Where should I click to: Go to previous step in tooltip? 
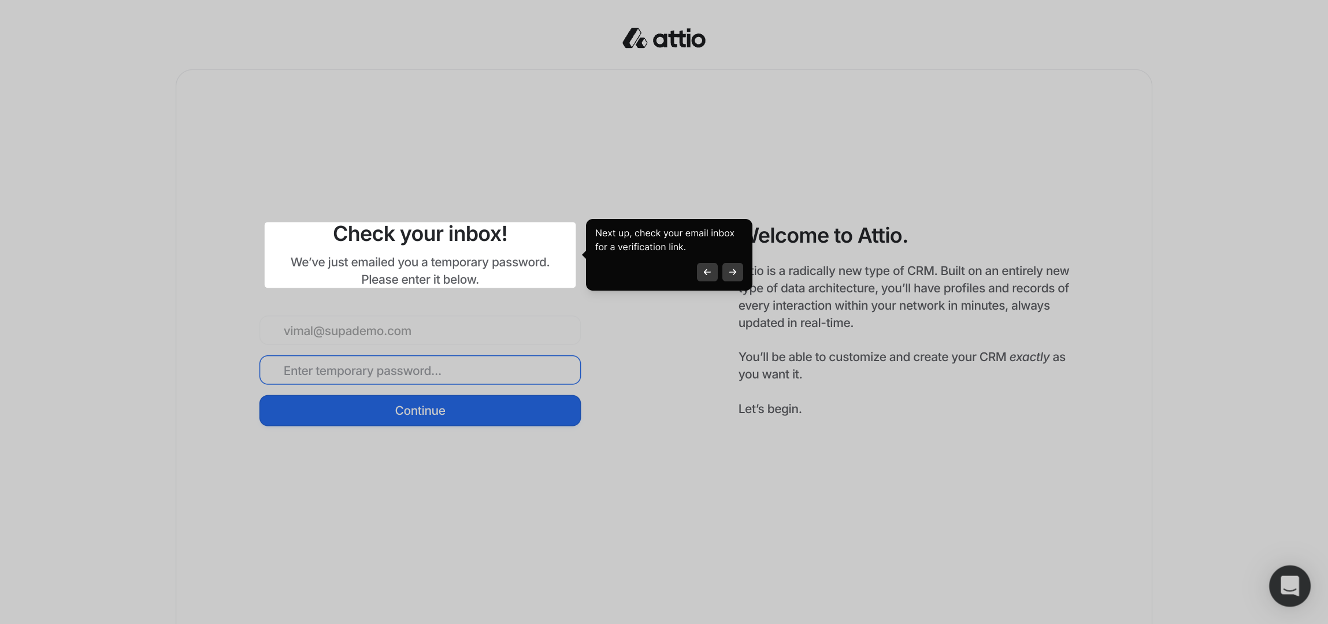coord(707,272)
